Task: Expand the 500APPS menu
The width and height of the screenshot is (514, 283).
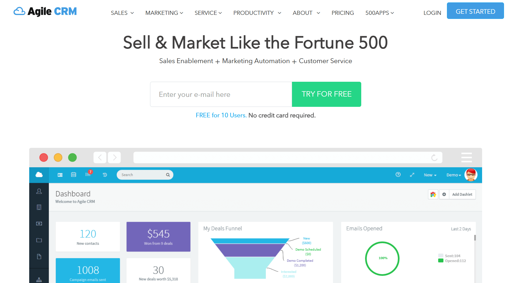Action: pos(379,13)
